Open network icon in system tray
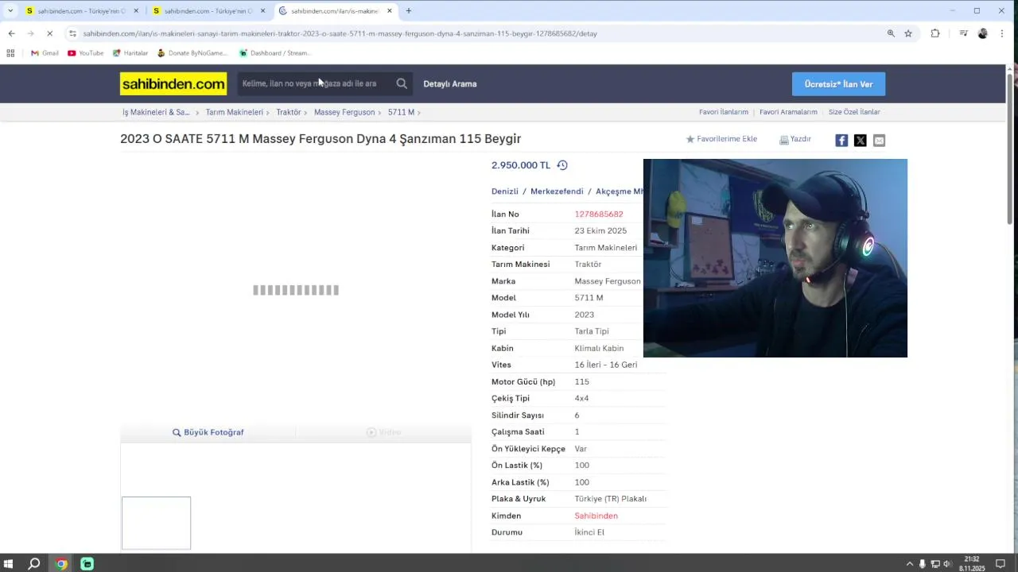 click(x=934, y=564)
